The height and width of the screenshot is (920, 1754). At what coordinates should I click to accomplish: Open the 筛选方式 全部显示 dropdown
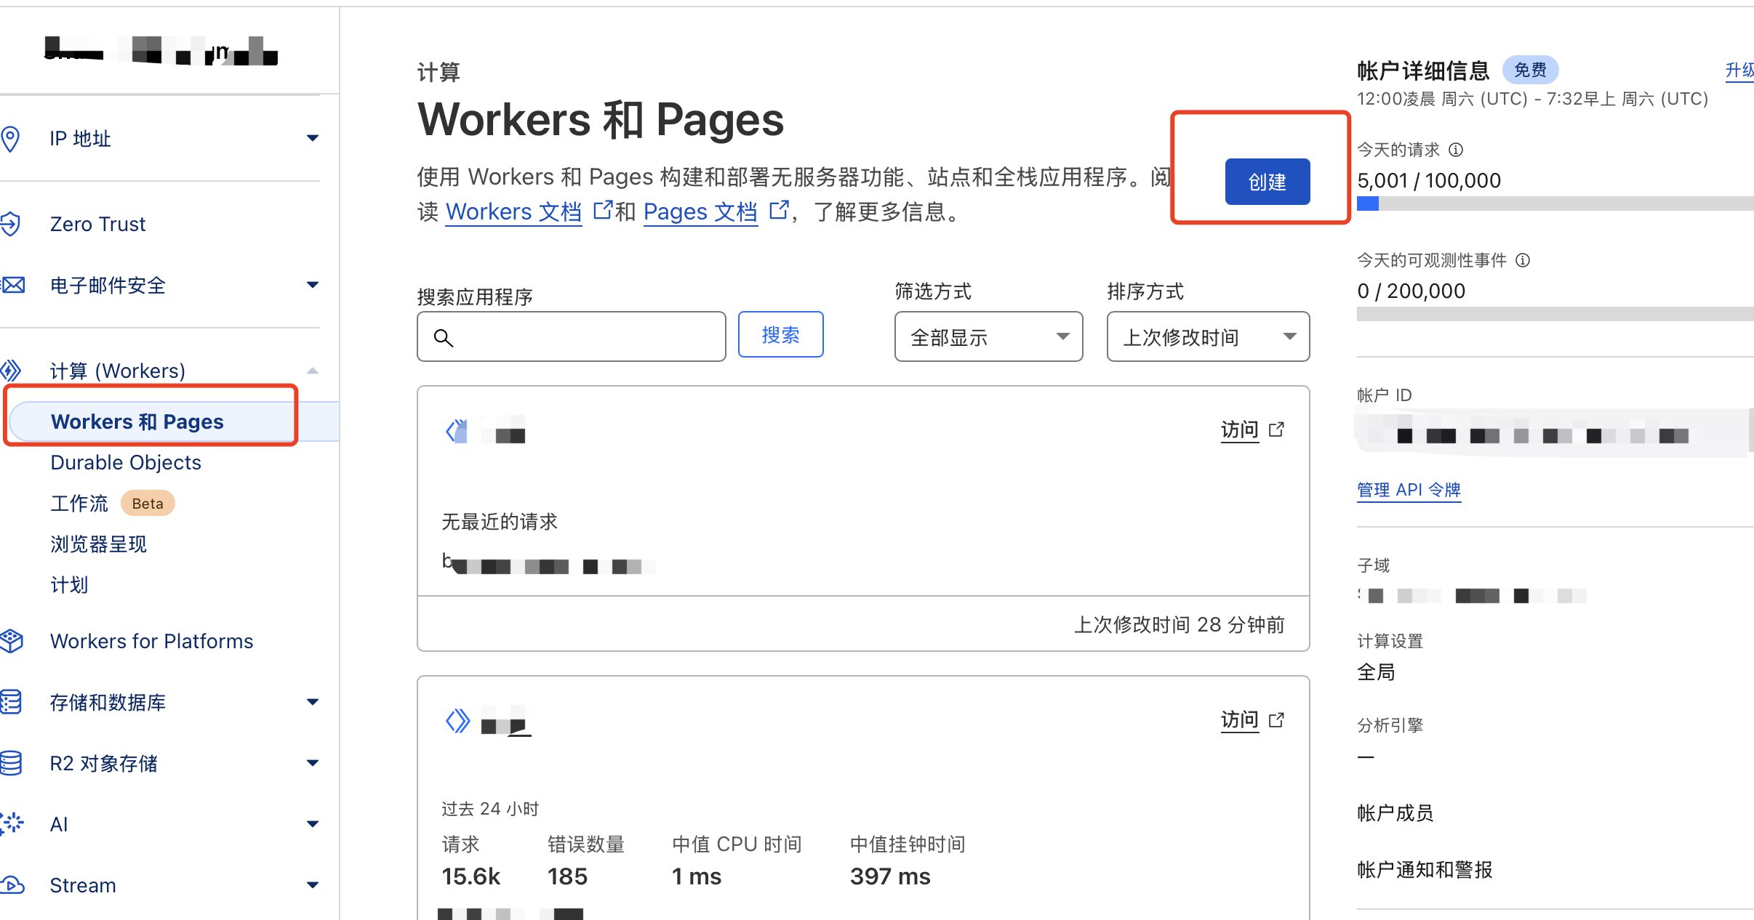tap(988, 336)
